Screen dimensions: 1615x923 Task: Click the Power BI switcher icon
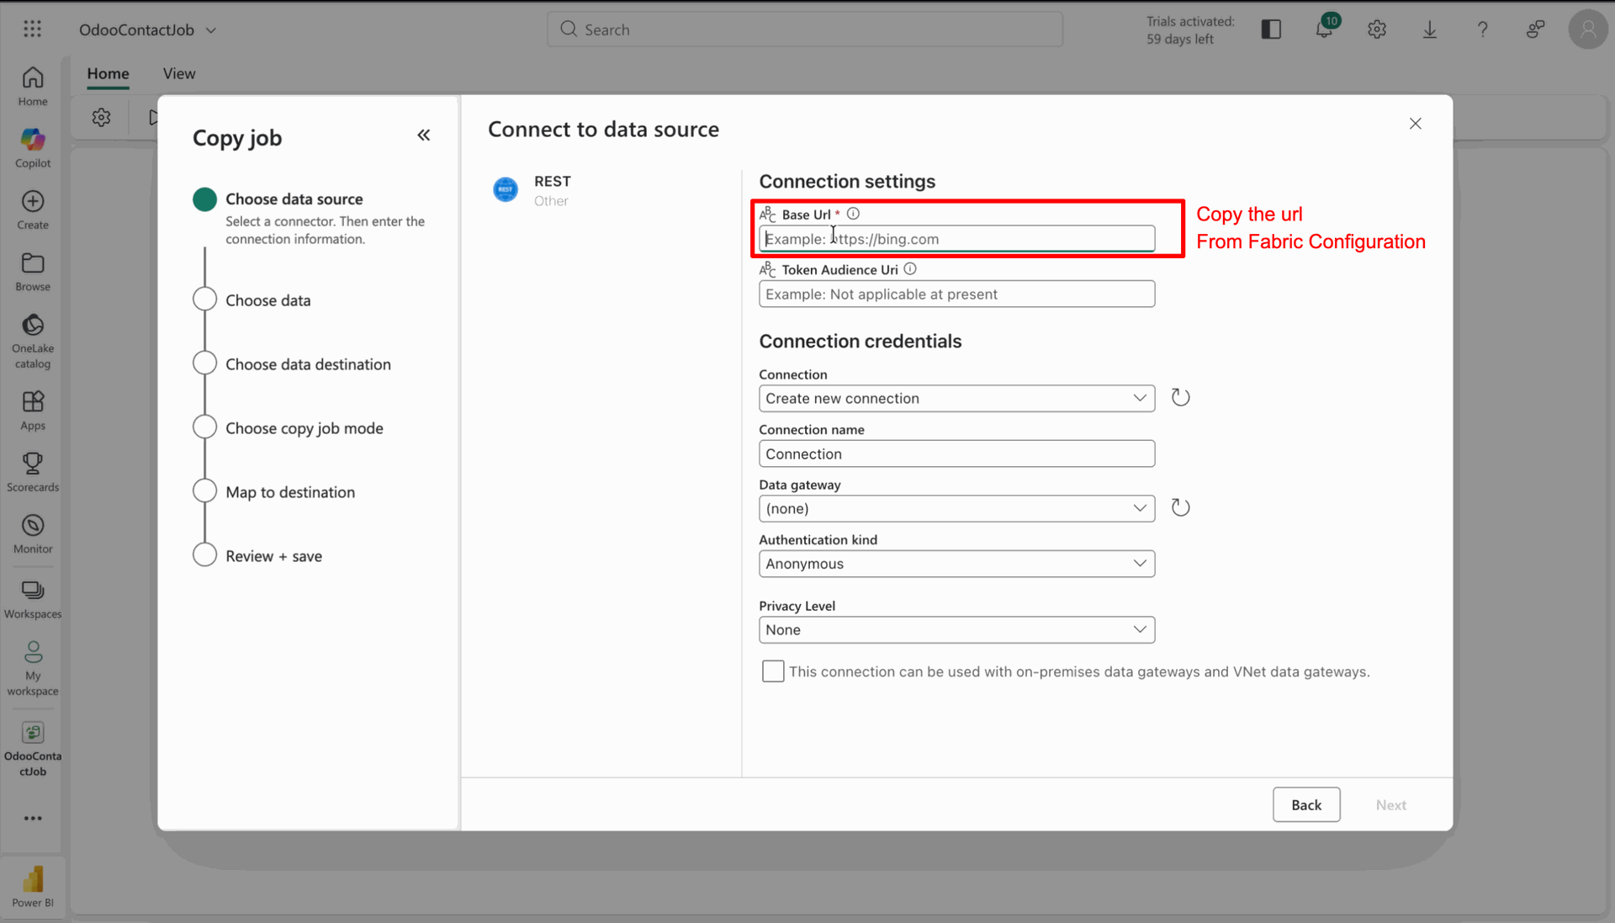point(33,886)
